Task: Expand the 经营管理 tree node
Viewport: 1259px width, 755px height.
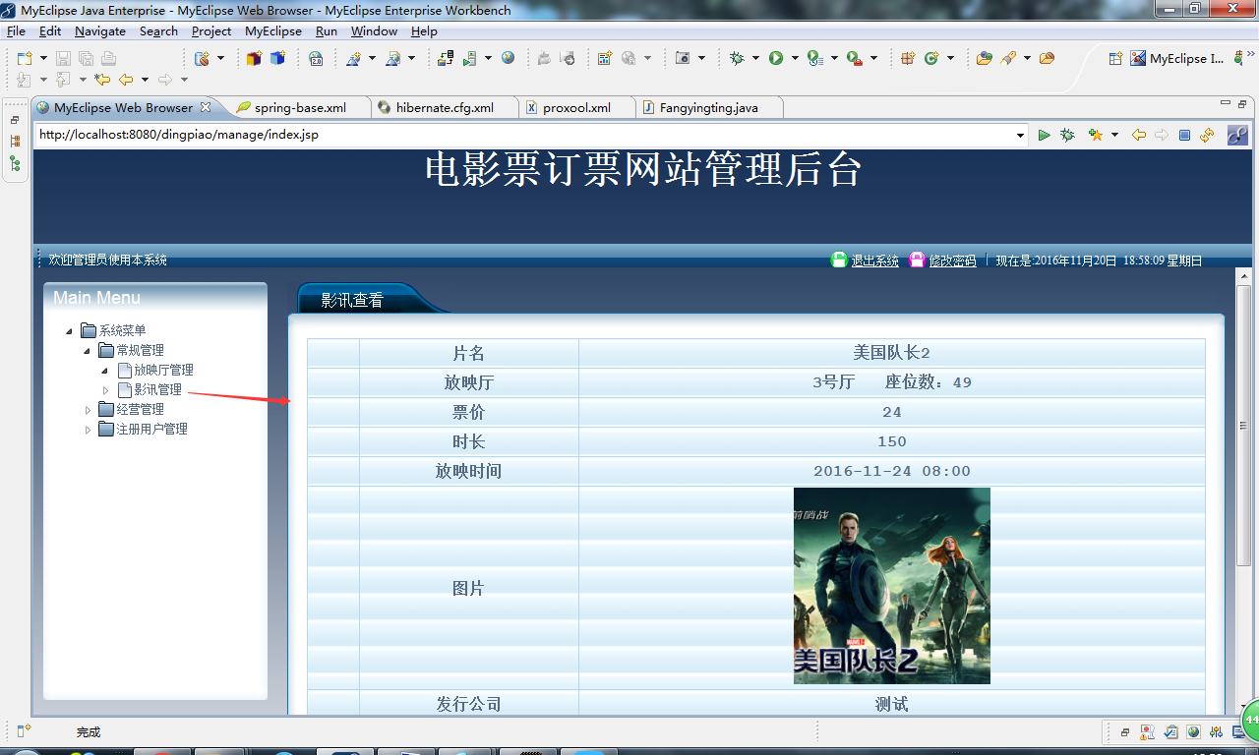Action: pyautogui.click(x=87, y=409)
